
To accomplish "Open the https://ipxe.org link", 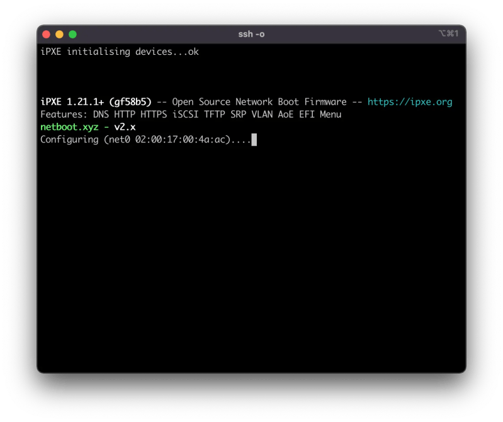I will 410,102.
